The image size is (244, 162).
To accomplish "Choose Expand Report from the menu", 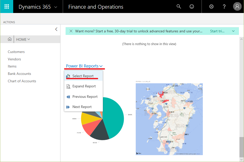I will coord(83,86).
